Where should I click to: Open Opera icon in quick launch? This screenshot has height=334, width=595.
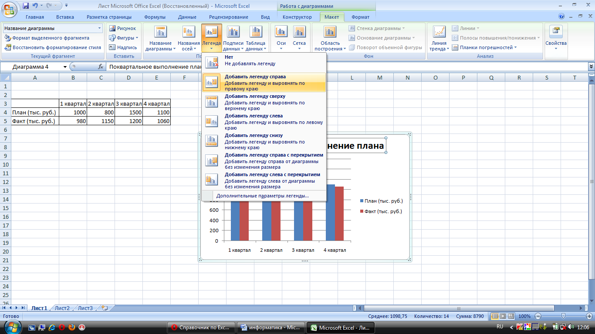coord(61,327)
